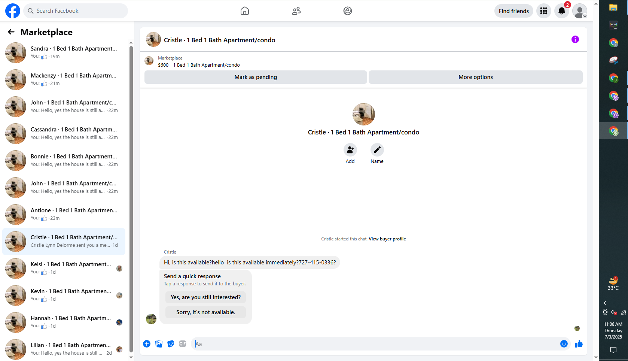Screen dimensions: 628x361
Task: Open the Snipping Tool taskbar icon
Action: tap(613, 60)
